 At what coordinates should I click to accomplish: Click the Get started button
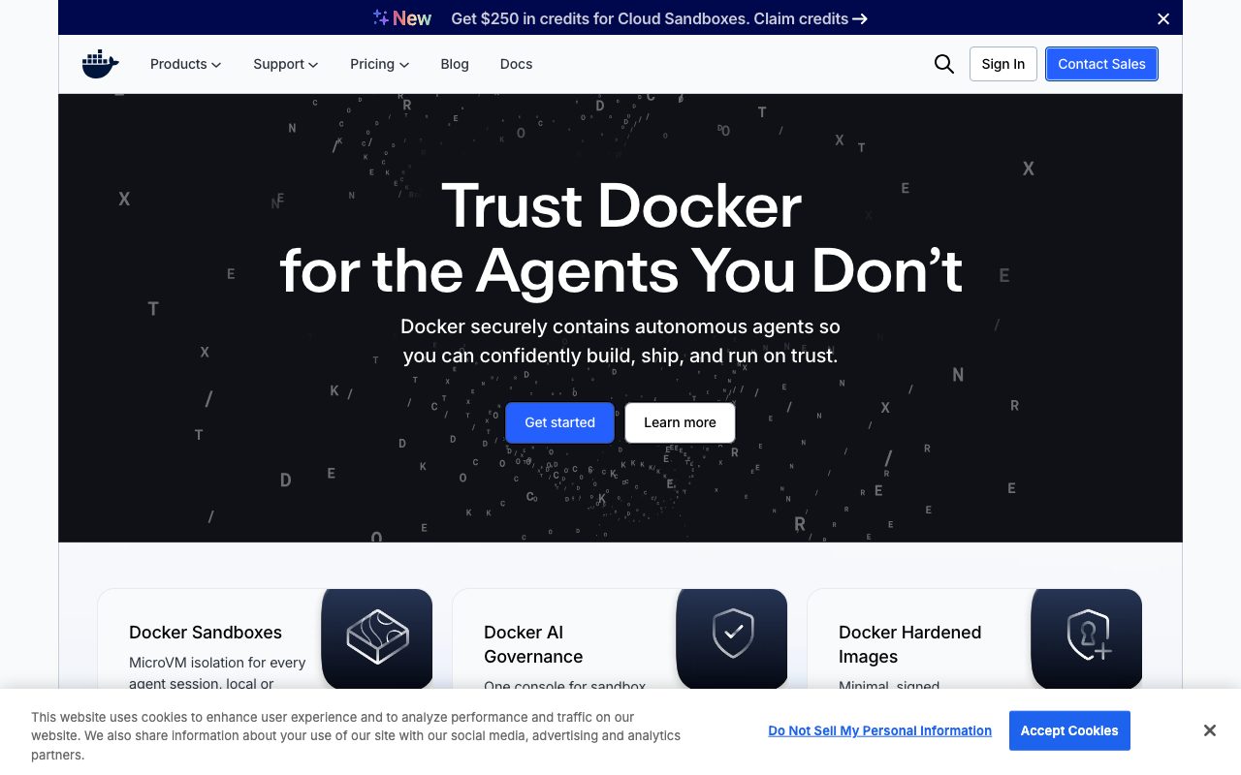(x=559, y=422)
